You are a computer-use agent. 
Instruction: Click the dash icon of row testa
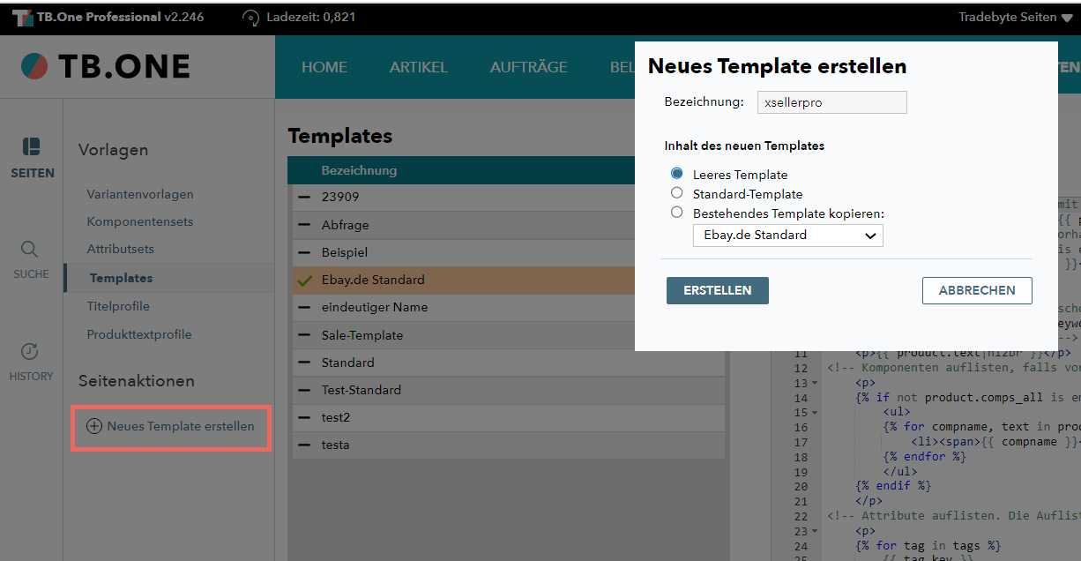coord(305,445)
